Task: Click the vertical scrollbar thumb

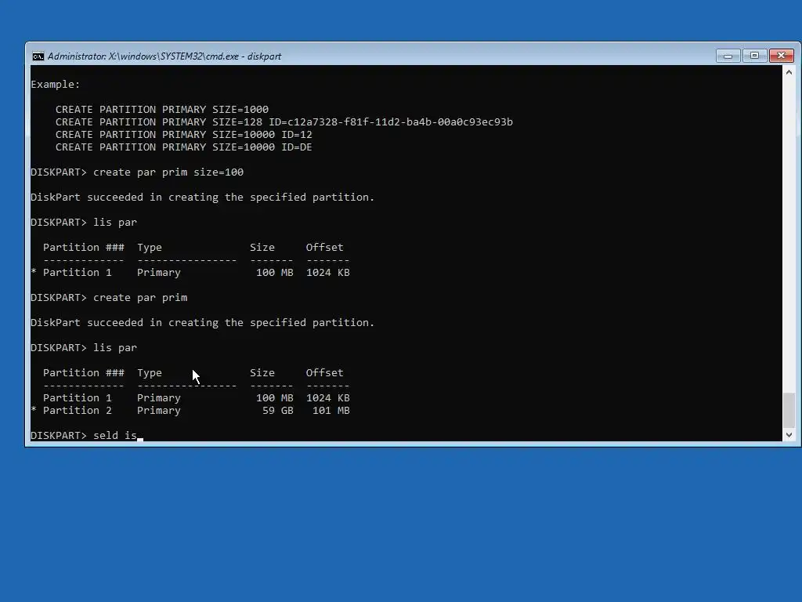Action: tap(789, 409)
